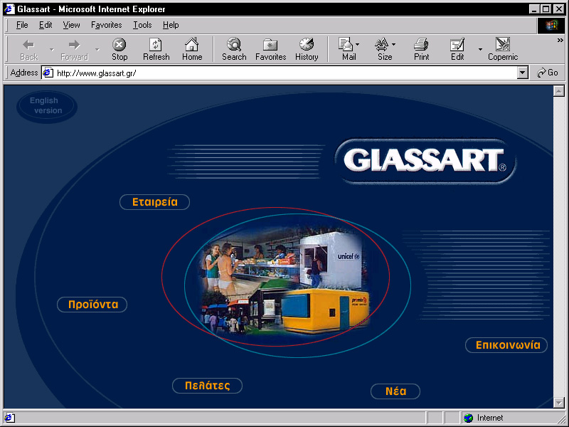
Task: Open the Tools menu
Action: (142, 25)
